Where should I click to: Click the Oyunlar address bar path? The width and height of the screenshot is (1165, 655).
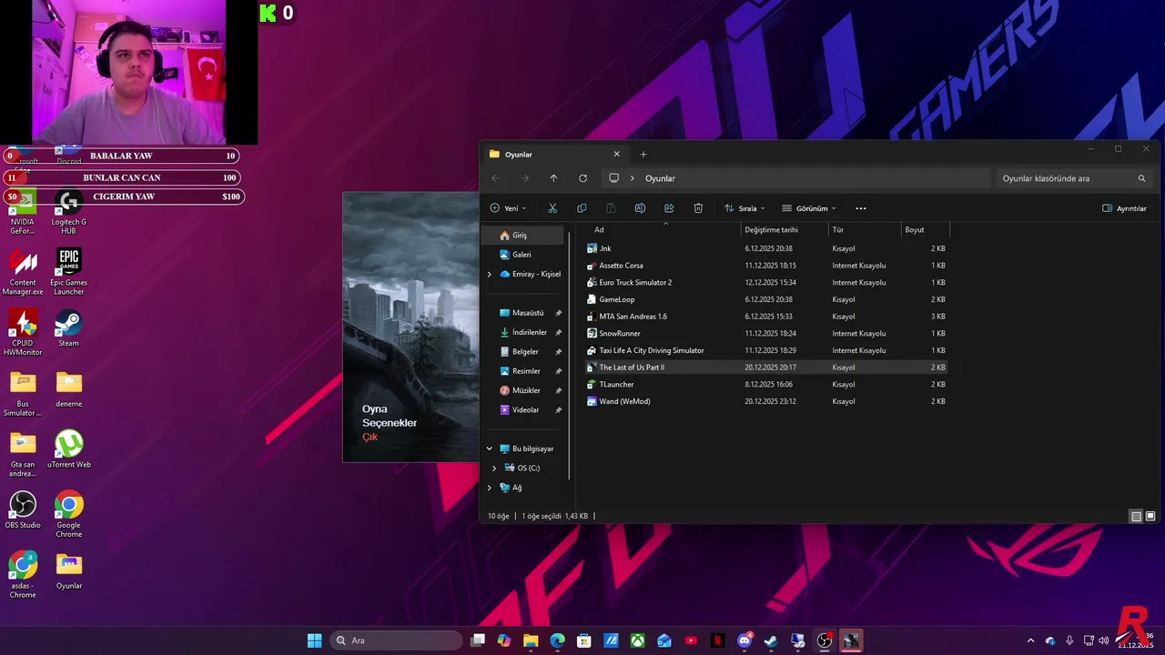[660, 178]
